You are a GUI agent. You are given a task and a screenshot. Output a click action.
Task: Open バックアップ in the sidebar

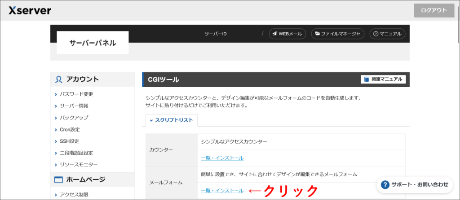[x=74, y=118]
